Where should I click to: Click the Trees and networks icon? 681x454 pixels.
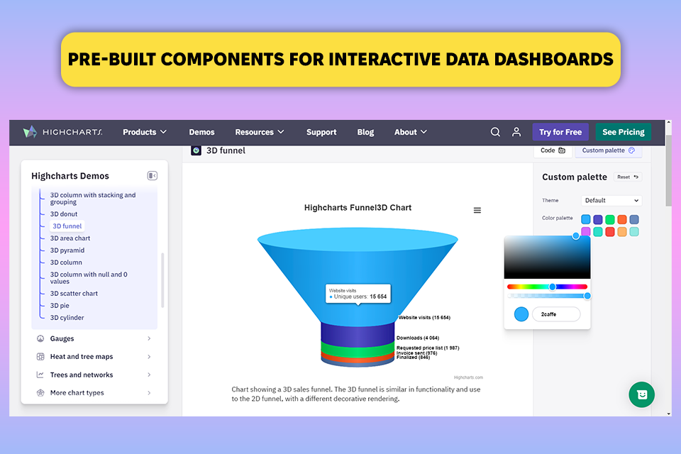pos(40,375)
